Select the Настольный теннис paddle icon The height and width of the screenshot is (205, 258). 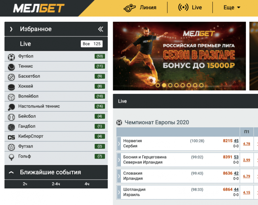point(11,107)
